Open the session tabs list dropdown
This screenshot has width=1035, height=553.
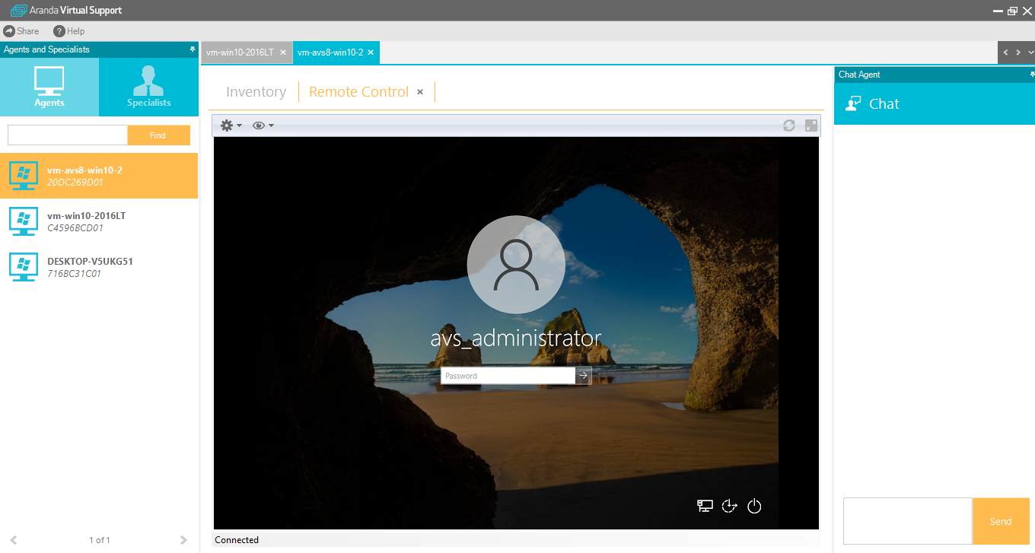click(1030, 52)
